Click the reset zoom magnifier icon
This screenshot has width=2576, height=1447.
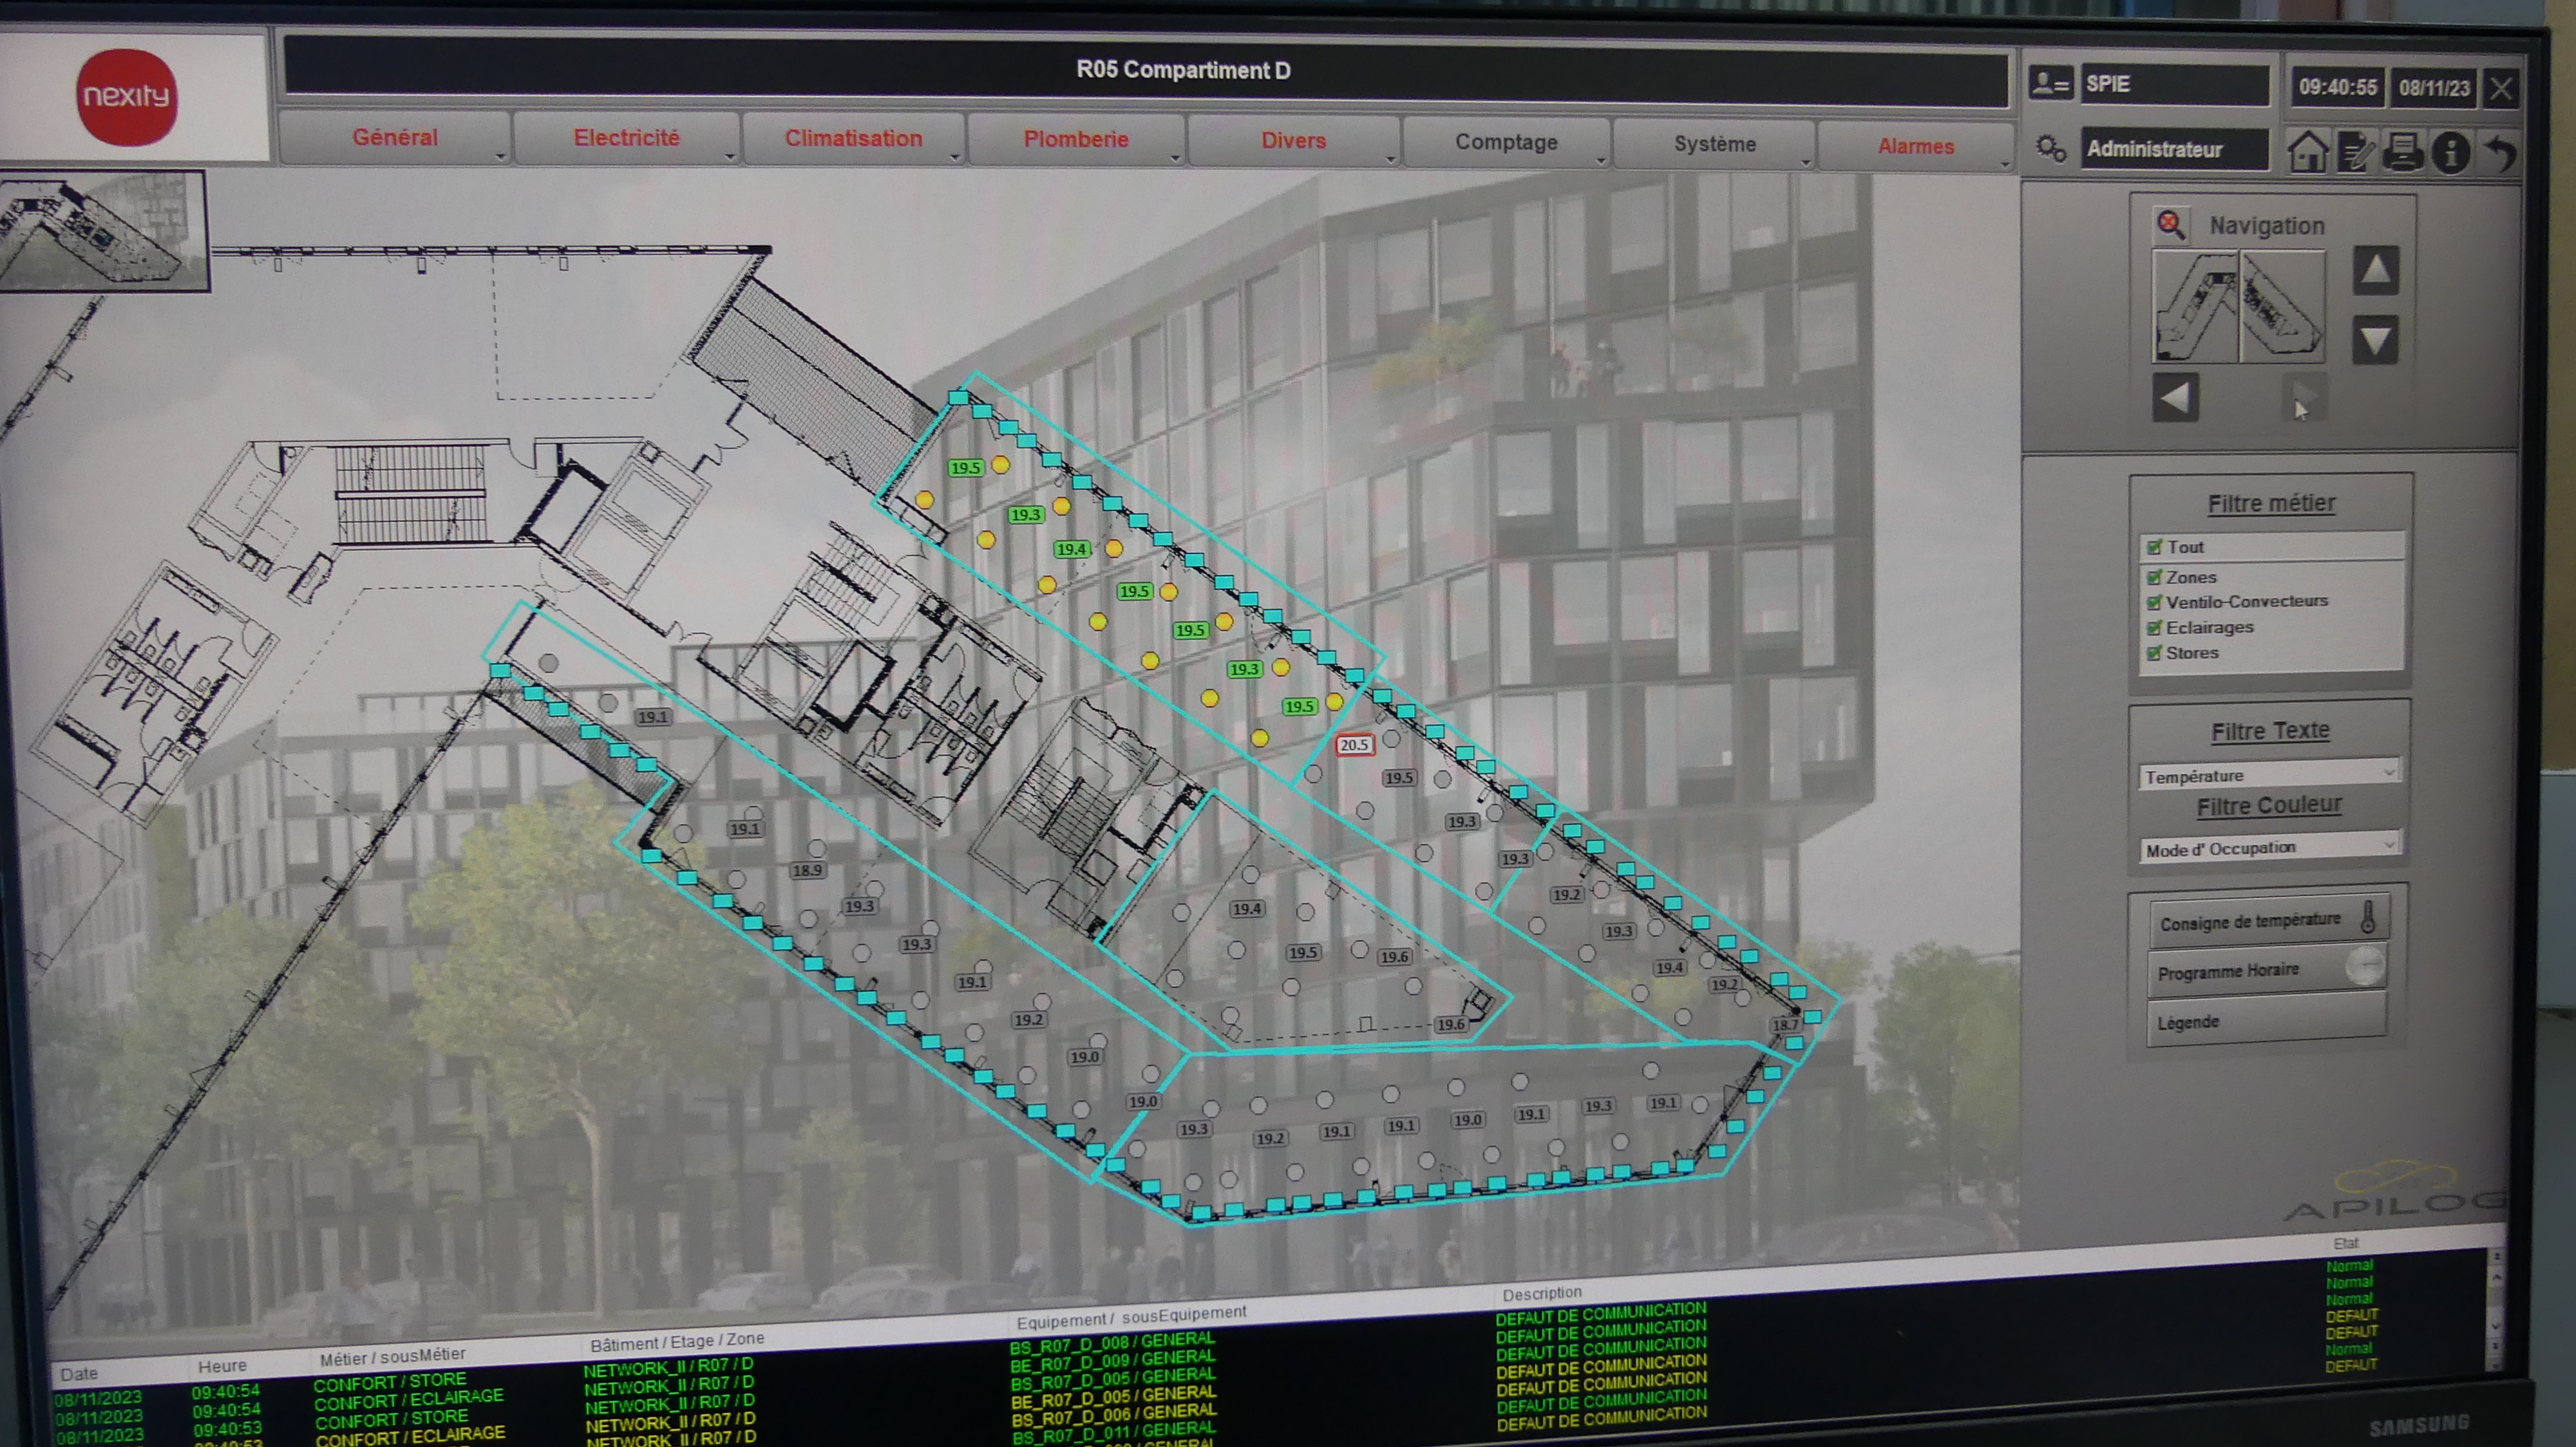coord(2170,224)
